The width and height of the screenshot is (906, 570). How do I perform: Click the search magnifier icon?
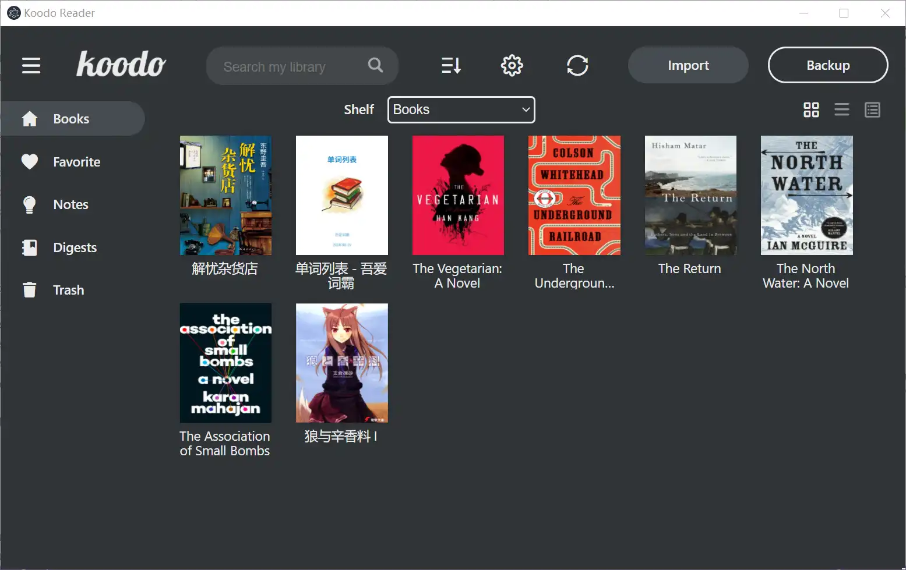coord(375,65)
